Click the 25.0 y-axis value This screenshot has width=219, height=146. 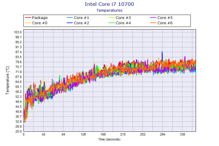click(19, 131)
